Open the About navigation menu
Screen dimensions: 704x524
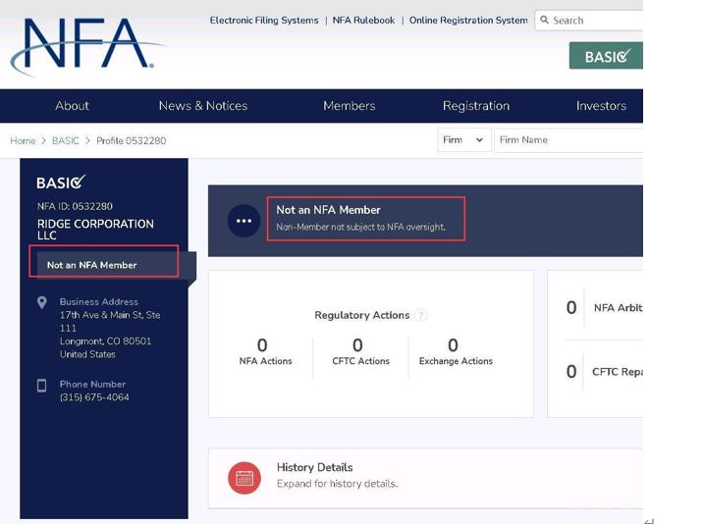[x=72, y=106]
